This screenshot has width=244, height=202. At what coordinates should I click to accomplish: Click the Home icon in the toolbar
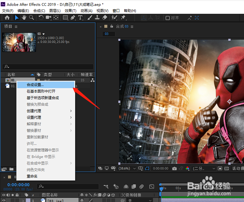(x=7, y=18)
